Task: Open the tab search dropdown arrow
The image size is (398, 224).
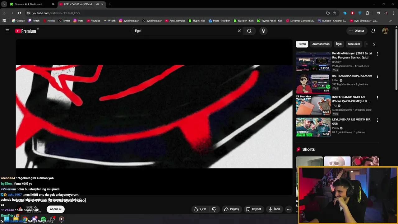Action: coord(4,4)
